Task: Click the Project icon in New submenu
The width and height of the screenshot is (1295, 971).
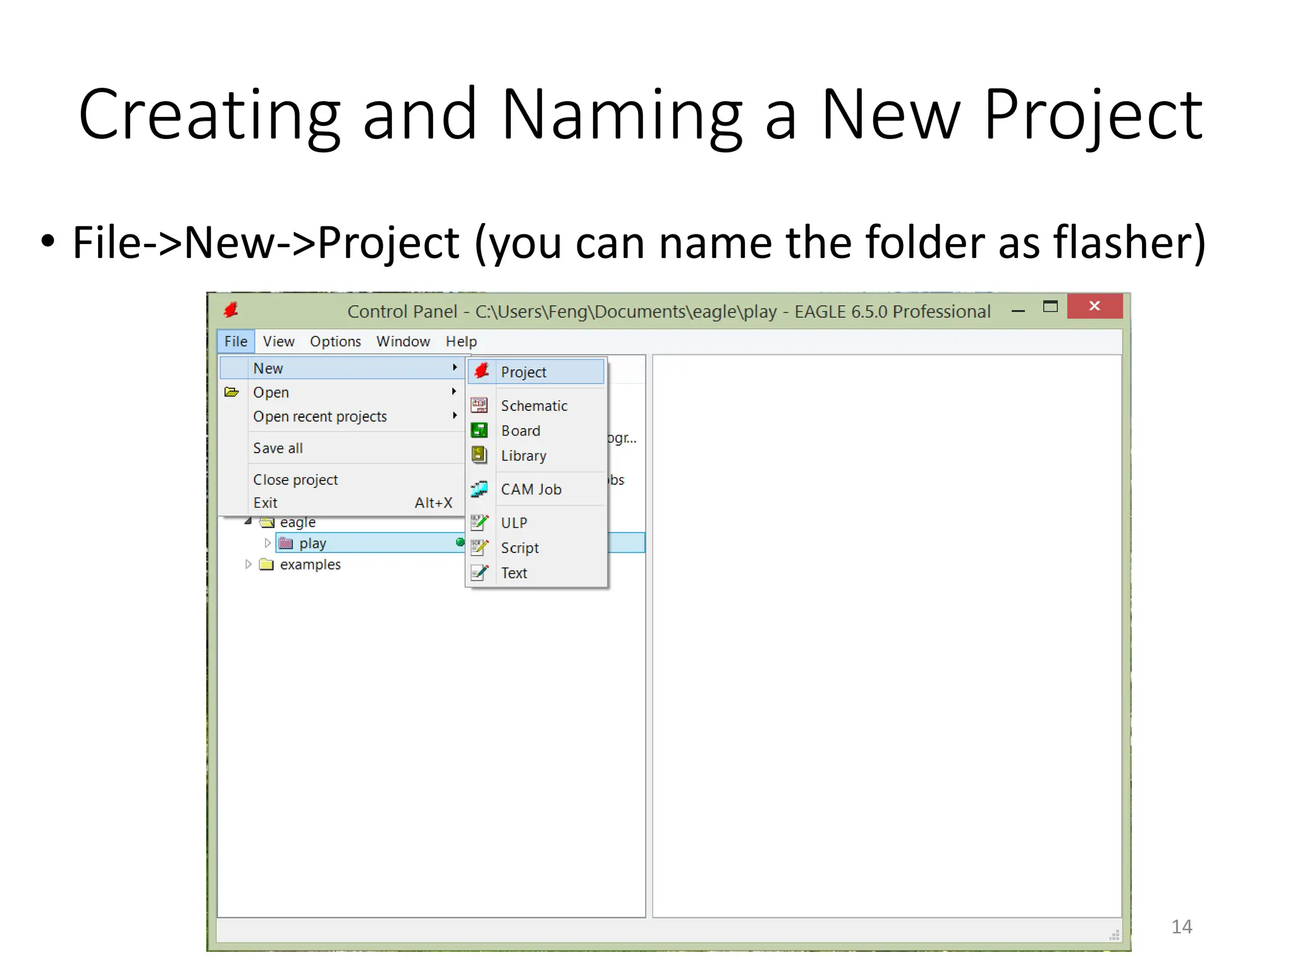Action: (482, 371)
